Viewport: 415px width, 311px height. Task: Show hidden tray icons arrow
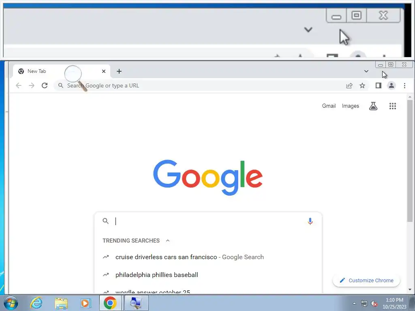click(x=354, y=303)
